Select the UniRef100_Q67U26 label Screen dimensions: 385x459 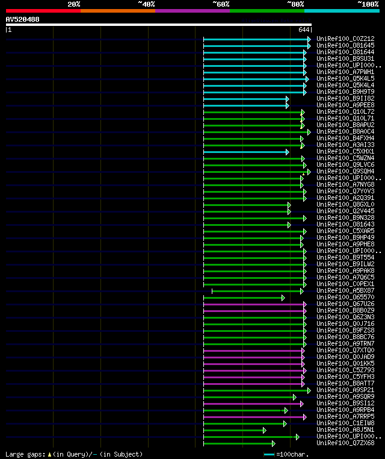[x=345, y=304]
